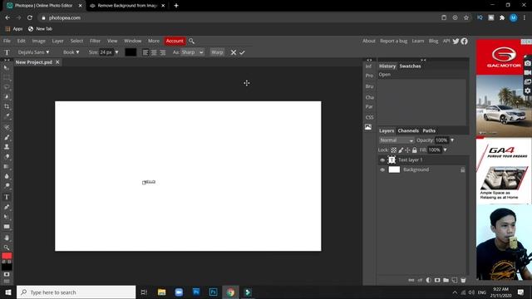Open the DejaVu Sans font dropdown
Screen dimensions: 532x299
[33, 52]
